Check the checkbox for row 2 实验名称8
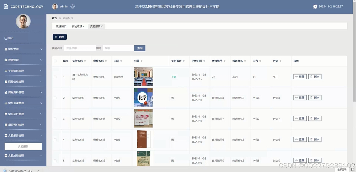Screen dimensions: 356x172 [x=55, y=97]
